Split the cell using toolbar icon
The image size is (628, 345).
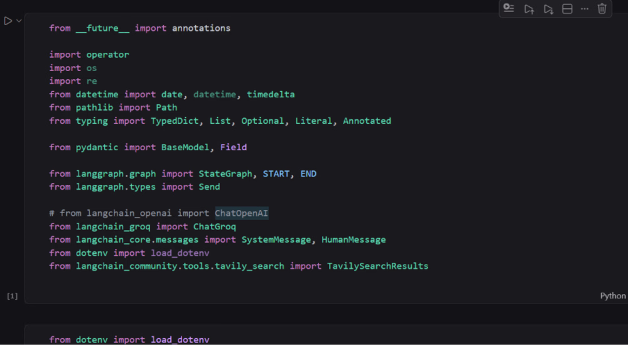click(567, 9)
